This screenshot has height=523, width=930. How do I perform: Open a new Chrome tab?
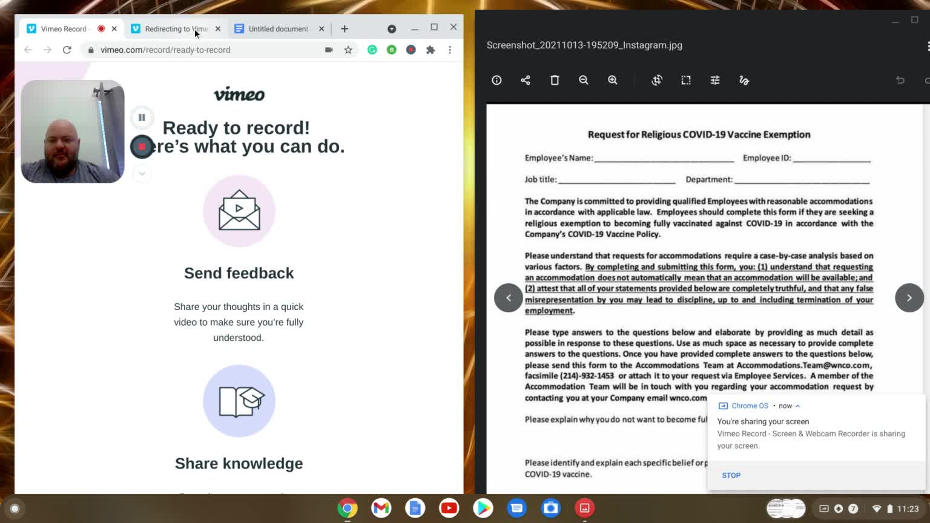pyautogui.click(x=345, y=28)
